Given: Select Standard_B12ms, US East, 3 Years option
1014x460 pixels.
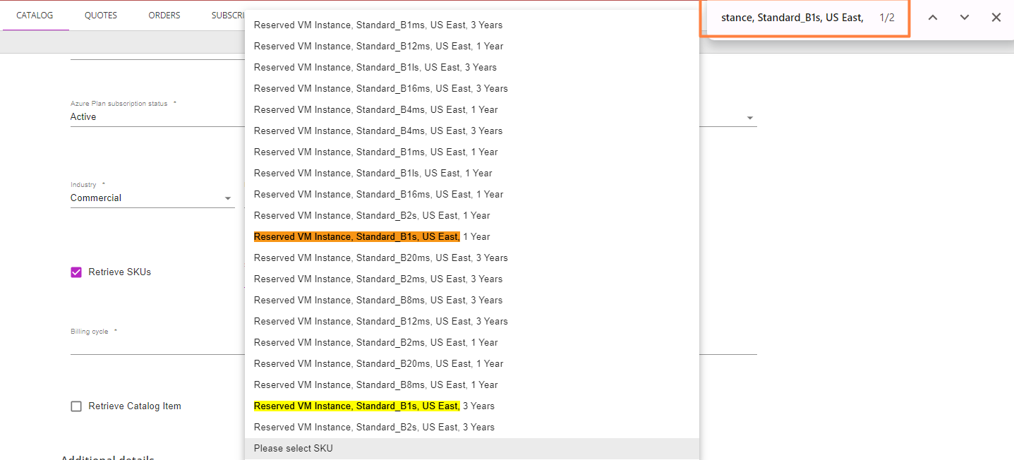Looking at the screenshot, I should (472, 322).
